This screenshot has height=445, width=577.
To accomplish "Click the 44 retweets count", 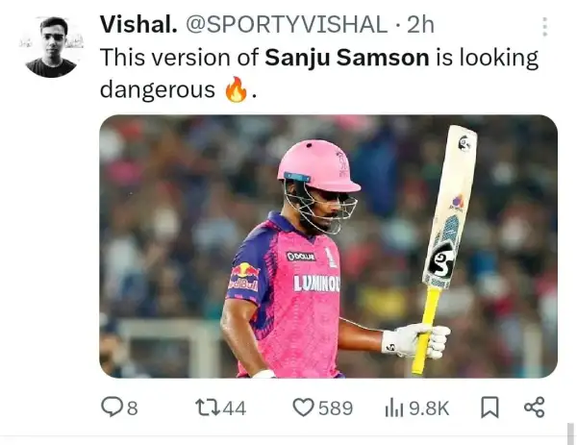I will [x=235, y=408].
